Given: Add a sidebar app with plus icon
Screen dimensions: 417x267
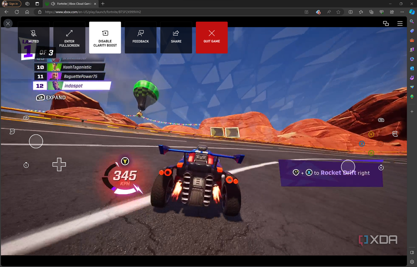Looking at the screenshot, I should (x=412, y=112).
